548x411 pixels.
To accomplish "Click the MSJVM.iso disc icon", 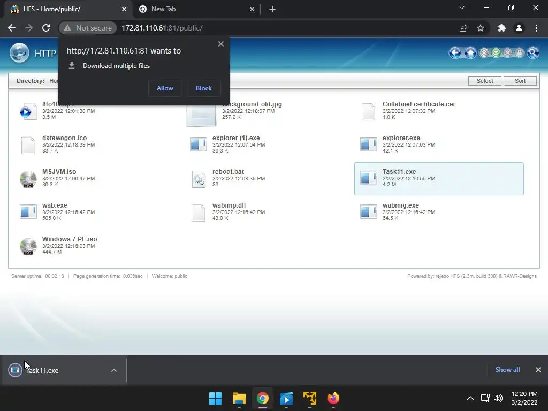I will (x=28, y=179).
